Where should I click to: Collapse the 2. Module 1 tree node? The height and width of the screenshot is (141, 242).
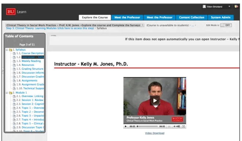pos(7,93)
